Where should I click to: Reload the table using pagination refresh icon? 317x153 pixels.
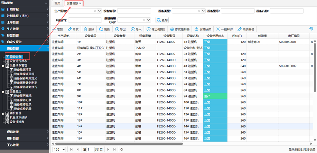[122, 149]
